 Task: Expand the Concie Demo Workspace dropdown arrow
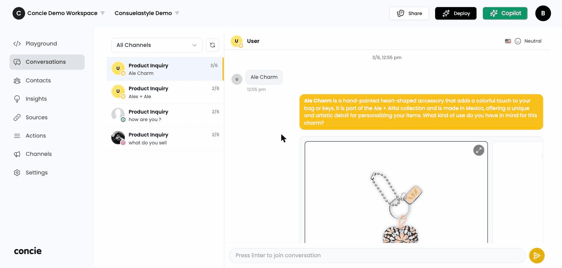[103, 13]
